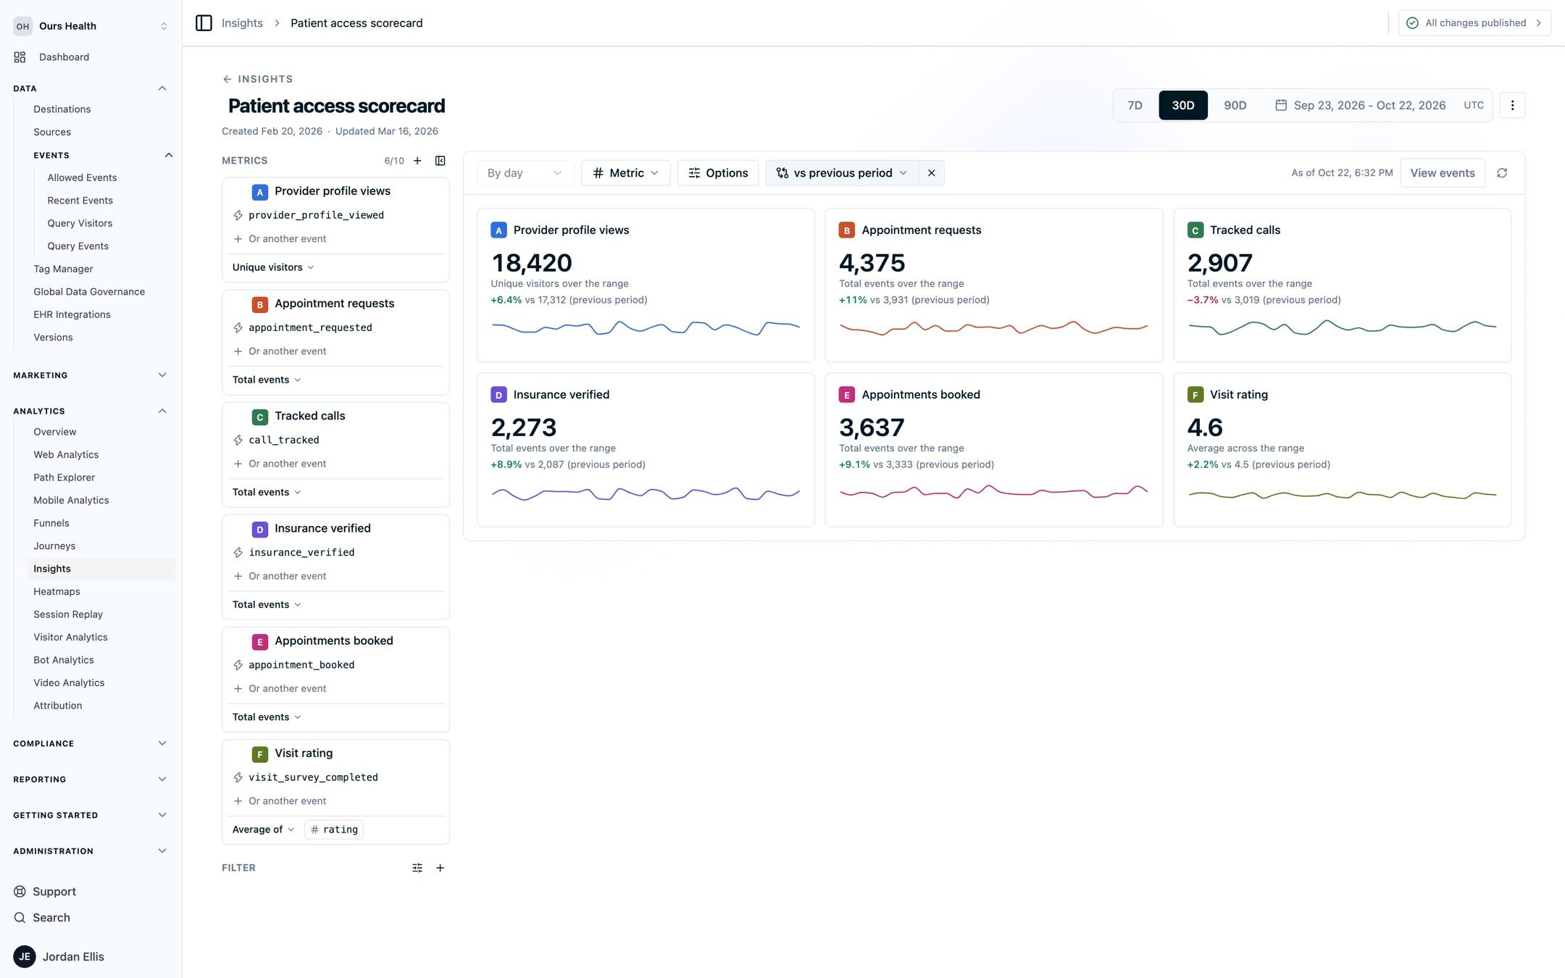Viewport: 1565px width, 978px height.
Task: Click the call_tracked event icon
Action: (x=238, y=440)
